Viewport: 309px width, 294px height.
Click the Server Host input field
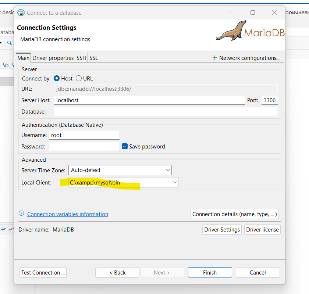tap(149, 100)
